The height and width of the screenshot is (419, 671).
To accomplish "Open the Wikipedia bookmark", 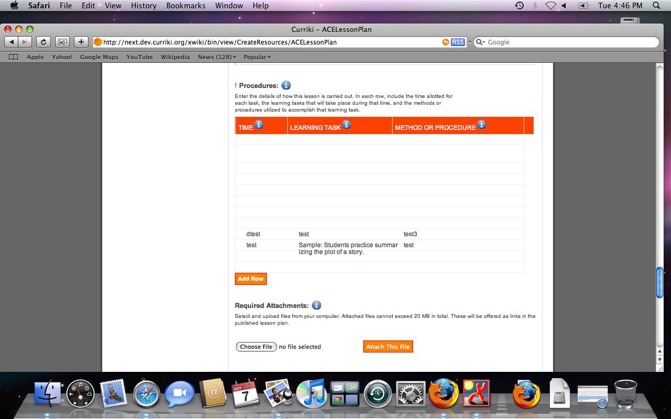I will tap(175, 57).
